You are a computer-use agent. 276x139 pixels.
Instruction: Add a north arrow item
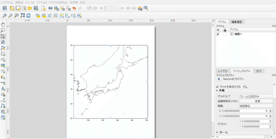click(x=3, y=89)
